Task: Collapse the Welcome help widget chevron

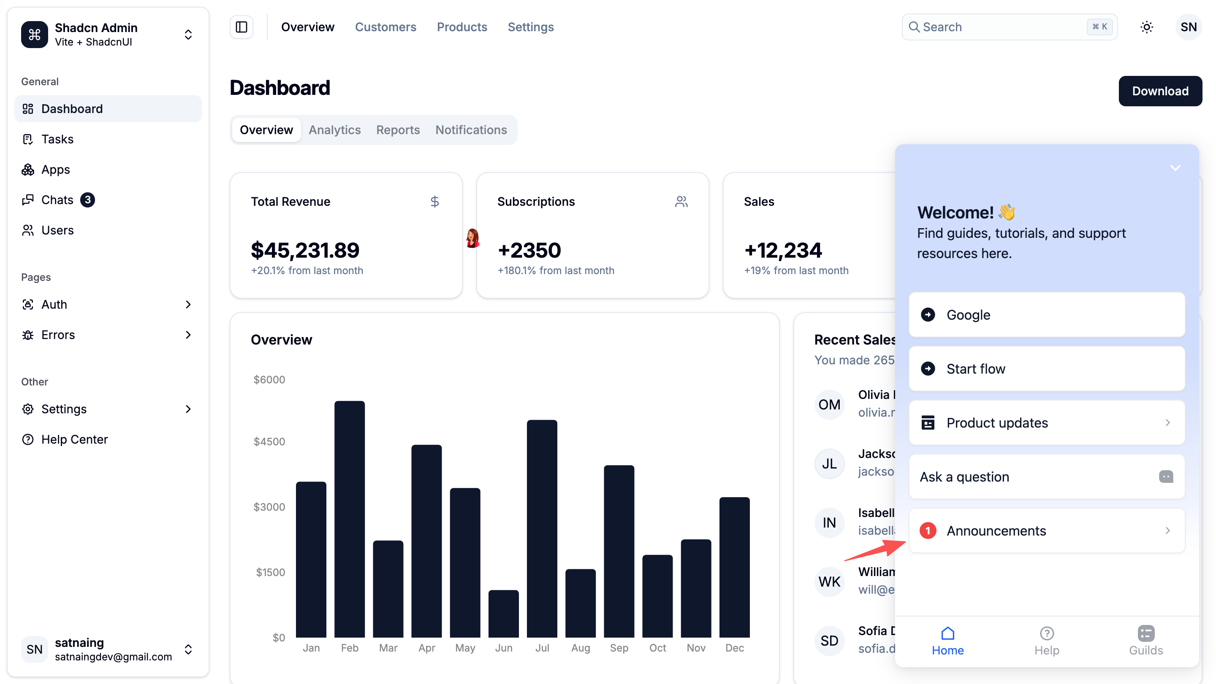Action: [x=1175, y=168]
